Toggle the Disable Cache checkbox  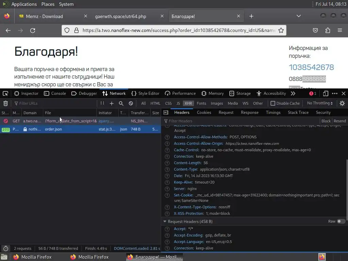tap(273, 103)
